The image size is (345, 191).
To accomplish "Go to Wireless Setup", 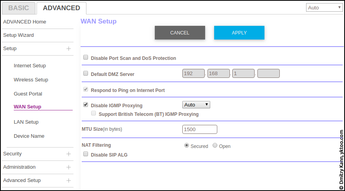I will [31, 80].
